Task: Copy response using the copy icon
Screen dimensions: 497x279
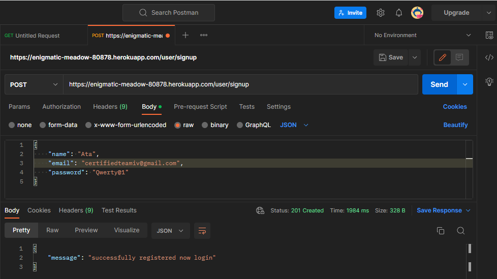Action: pos(441,231)
